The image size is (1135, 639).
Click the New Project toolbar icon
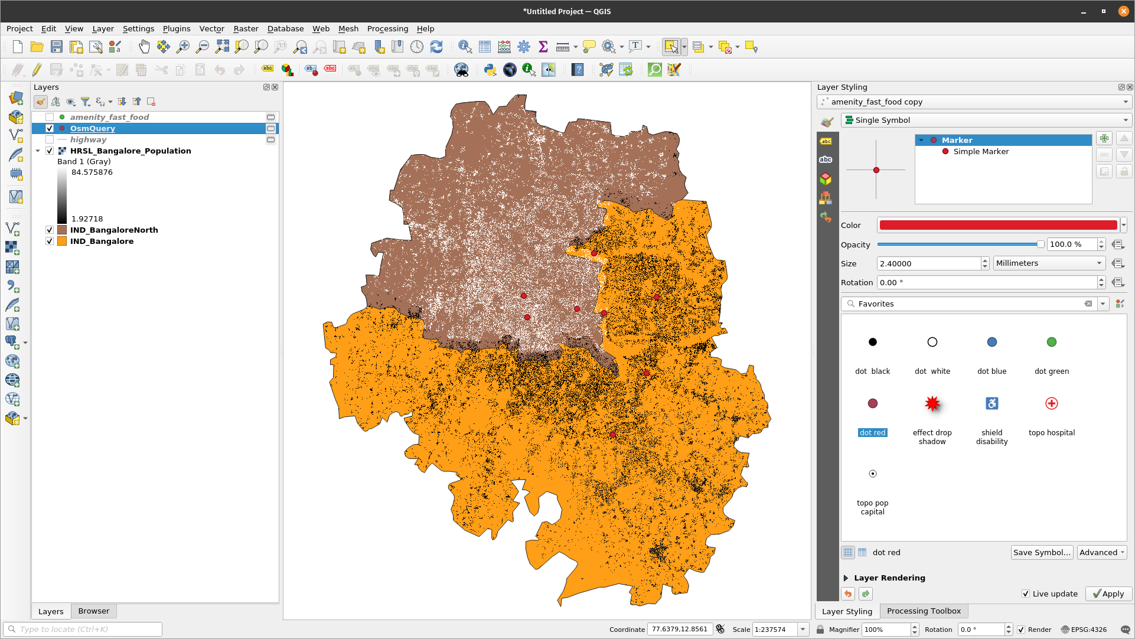coord(18,47)
